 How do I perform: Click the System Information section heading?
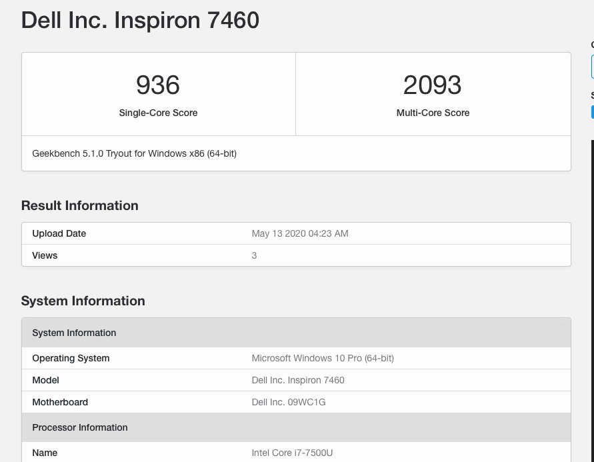tap(83, 301)
